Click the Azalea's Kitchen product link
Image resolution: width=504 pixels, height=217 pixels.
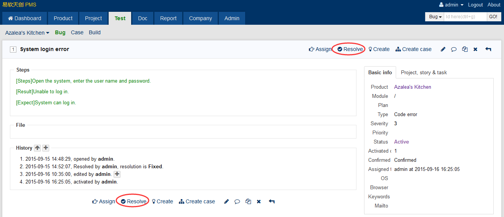click(413, 87)
